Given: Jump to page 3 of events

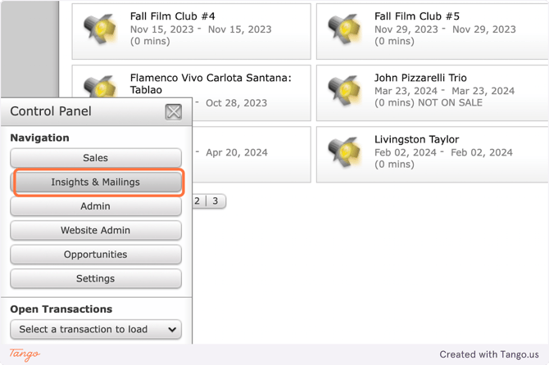Looking at the screenshot, I should (216, 201).
